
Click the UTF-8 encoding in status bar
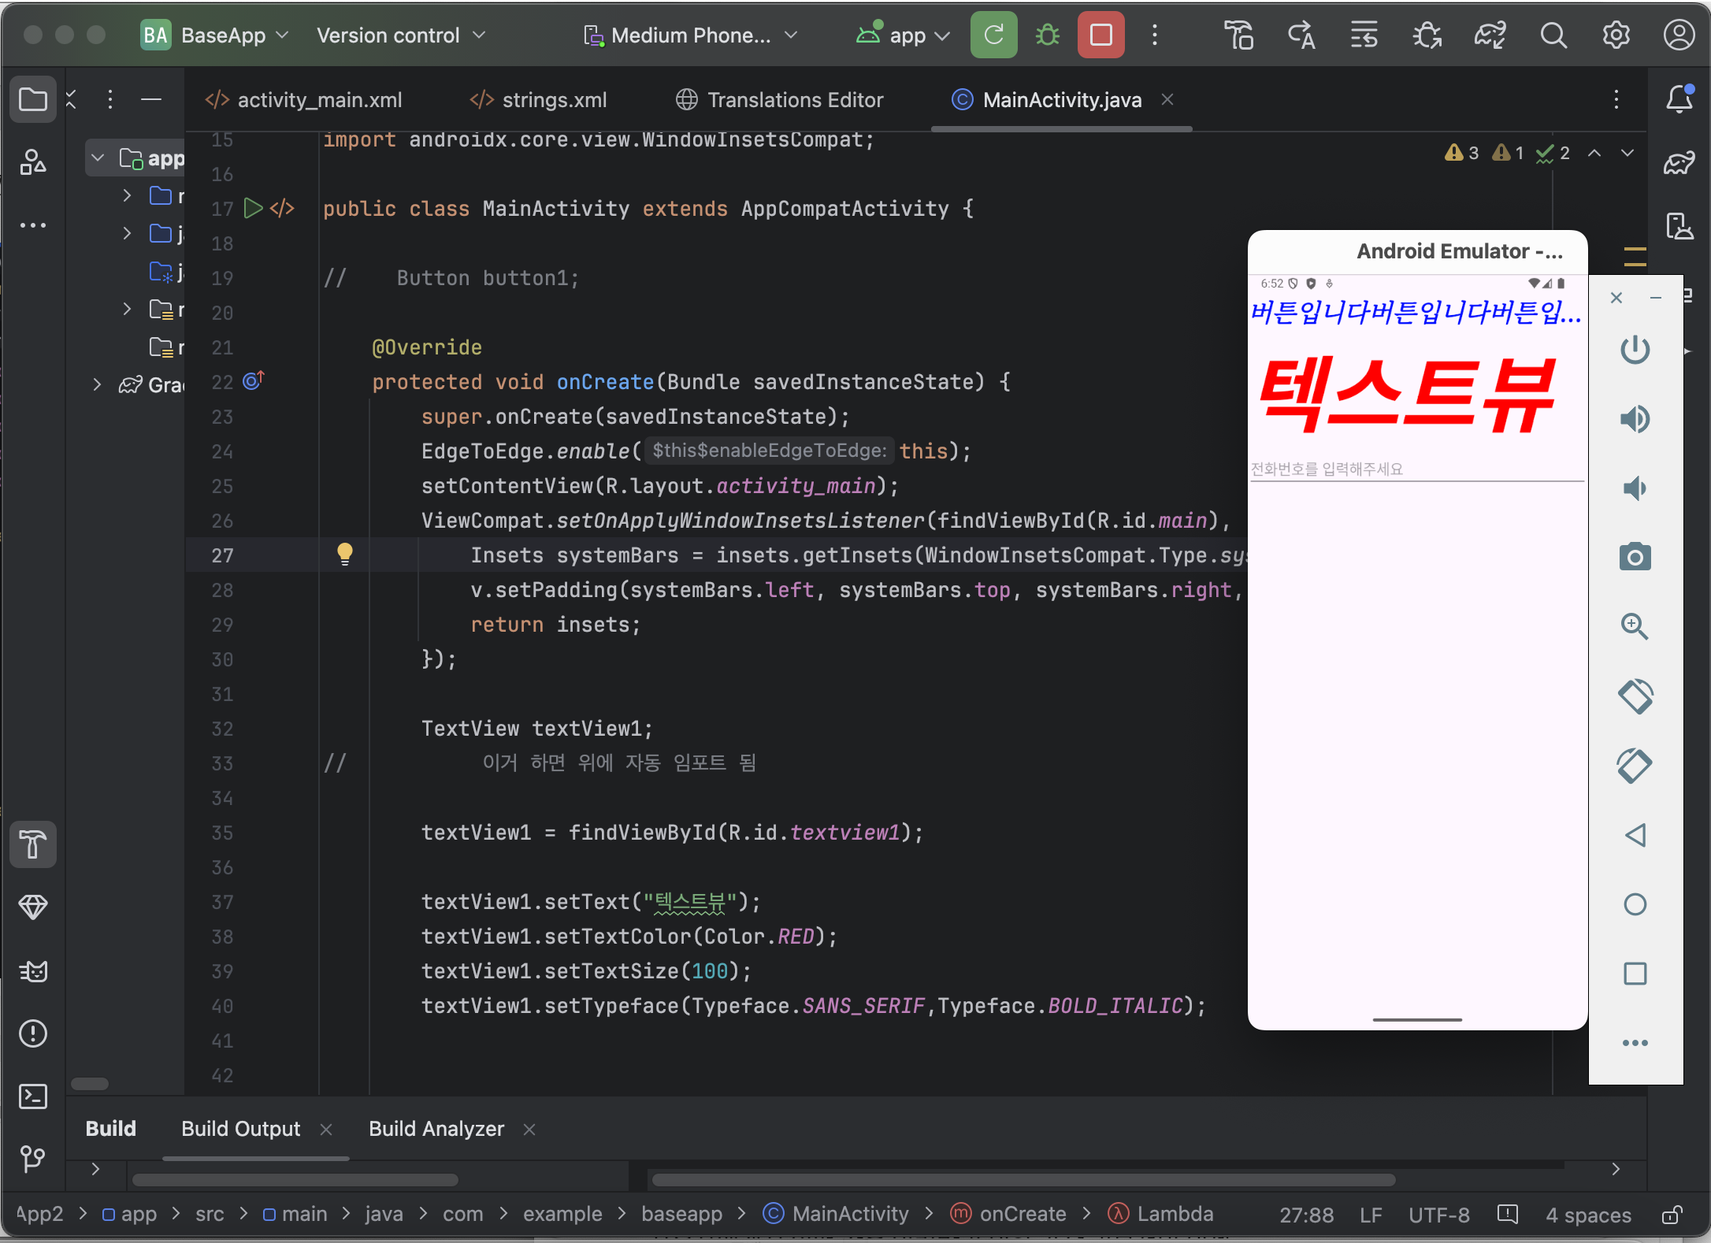pyautogui.click(x=1438, y=1215)
